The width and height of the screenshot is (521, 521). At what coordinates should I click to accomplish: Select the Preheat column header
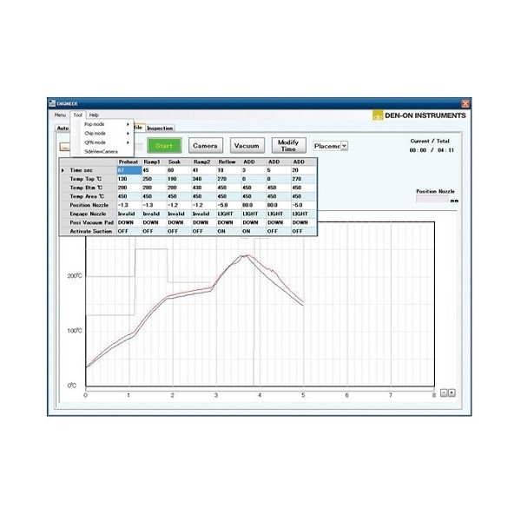pyautogui.click(x=129, y=162)
